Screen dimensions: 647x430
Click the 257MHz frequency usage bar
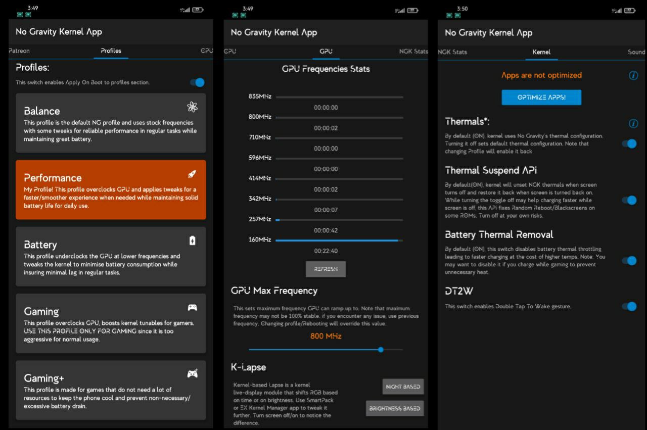point(339,220)
